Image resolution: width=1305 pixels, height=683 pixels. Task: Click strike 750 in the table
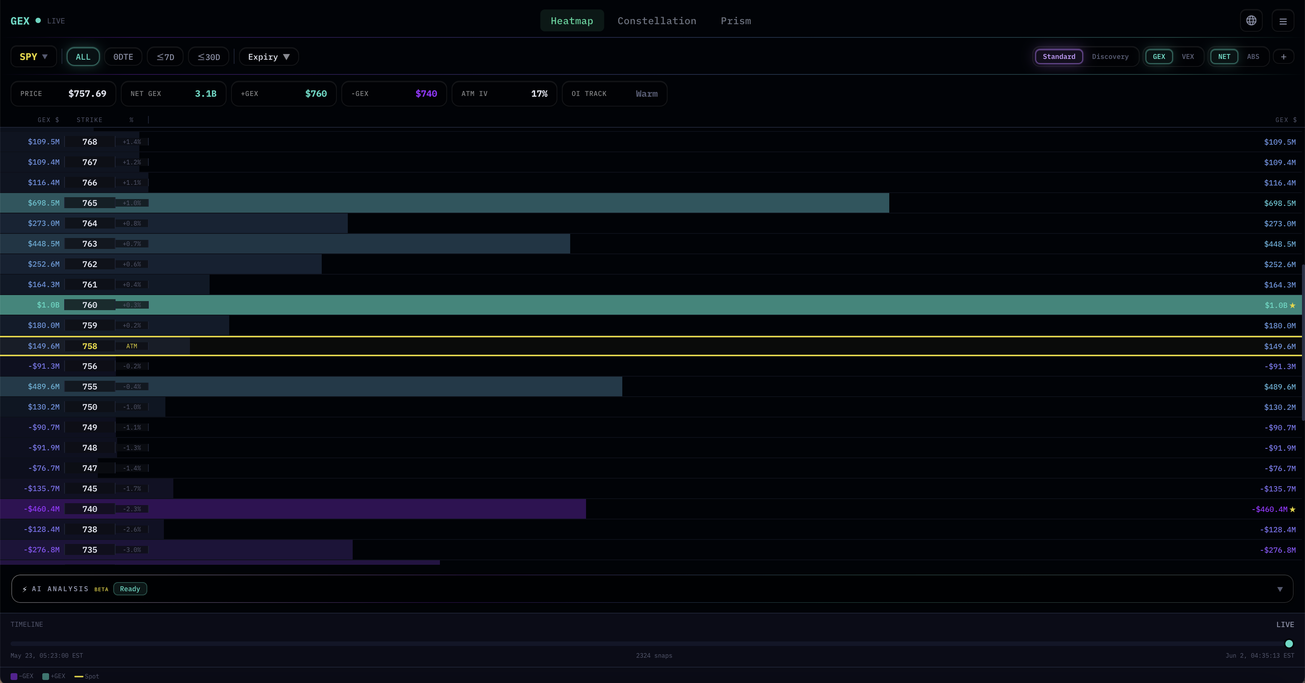coord(89,407)
